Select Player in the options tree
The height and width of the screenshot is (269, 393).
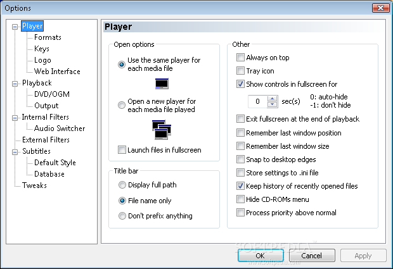coord(32,26)
